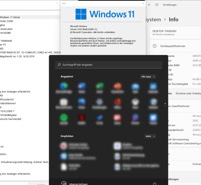
Task: Click the "10.0.22000.1" value row
Action: pos(7,111)
